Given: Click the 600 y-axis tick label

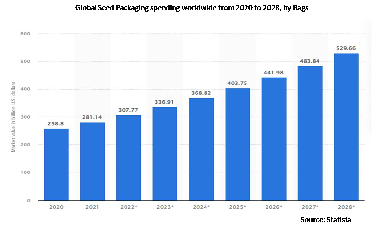Looking at the screenshot, I should tap(26, 33).
